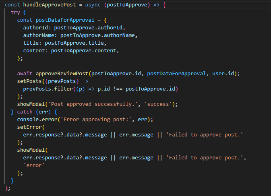Screen dimensions: 271x196
Task: Click the content property key
Action: 34,50
